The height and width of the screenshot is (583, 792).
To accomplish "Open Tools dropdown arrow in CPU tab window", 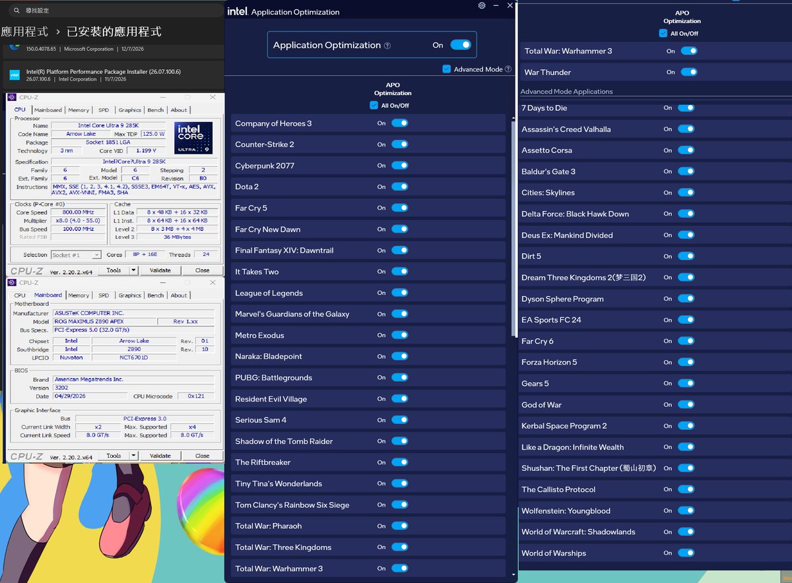I will [133, 270].
